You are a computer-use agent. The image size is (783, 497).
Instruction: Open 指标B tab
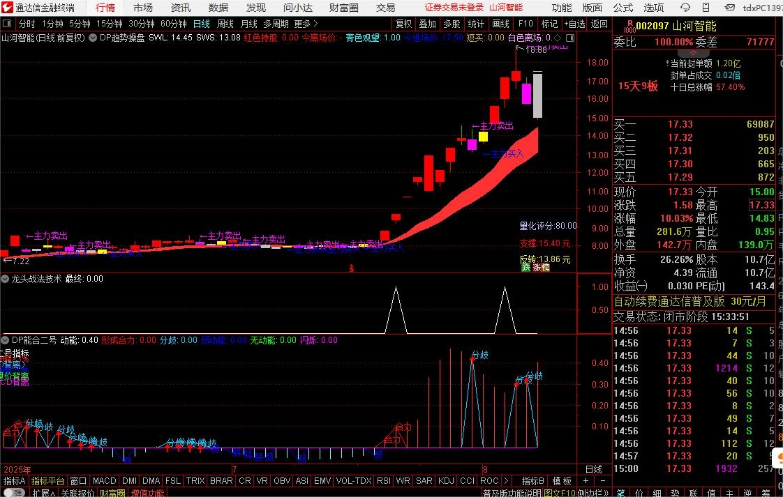coord(532,481)
